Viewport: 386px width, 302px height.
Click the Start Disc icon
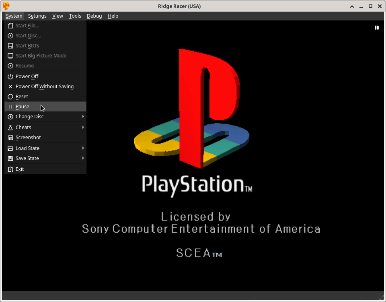(10, 36)
